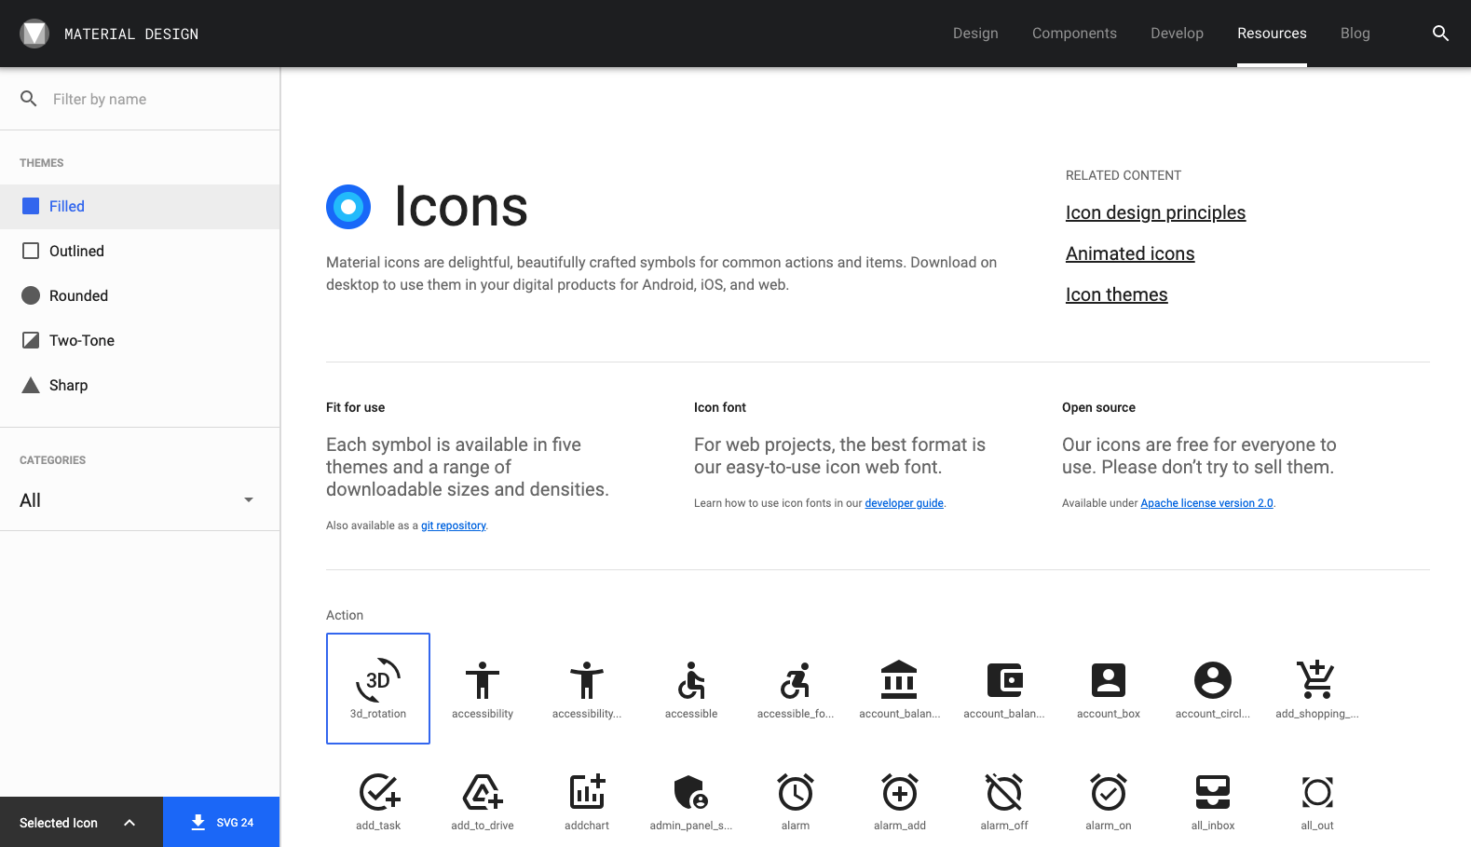The width and height of the screenshot is (1471, 847).
Task: Open the Resources menu
Action: click(x=1272, y=34)
